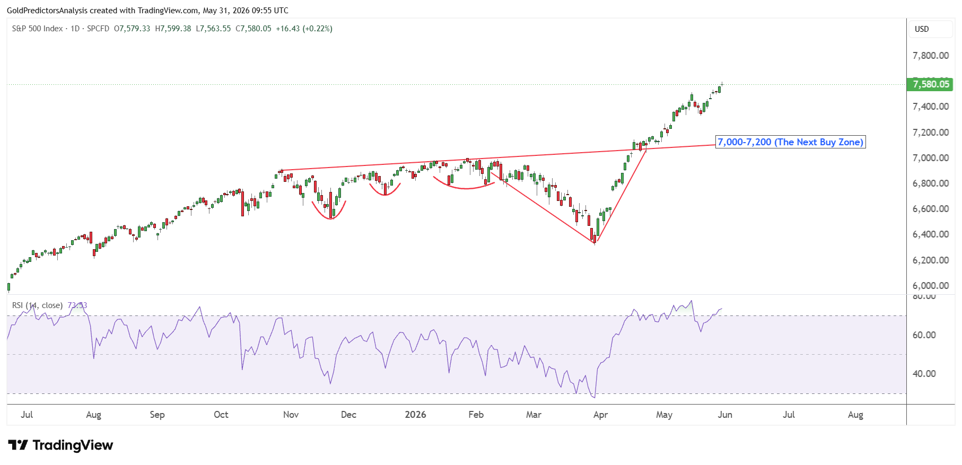Click the 7,000.00 price axis label
Image resolution: width=962 pixels, height=465 pixels.
(931, 158)
